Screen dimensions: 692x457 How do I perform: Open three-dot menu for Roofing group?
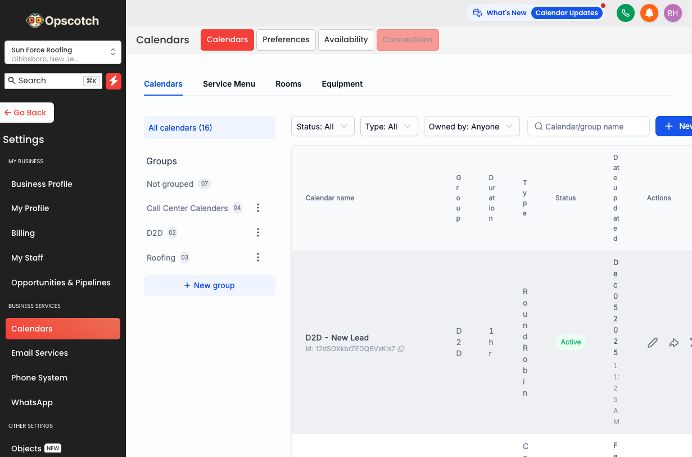(x=258, y=258)
